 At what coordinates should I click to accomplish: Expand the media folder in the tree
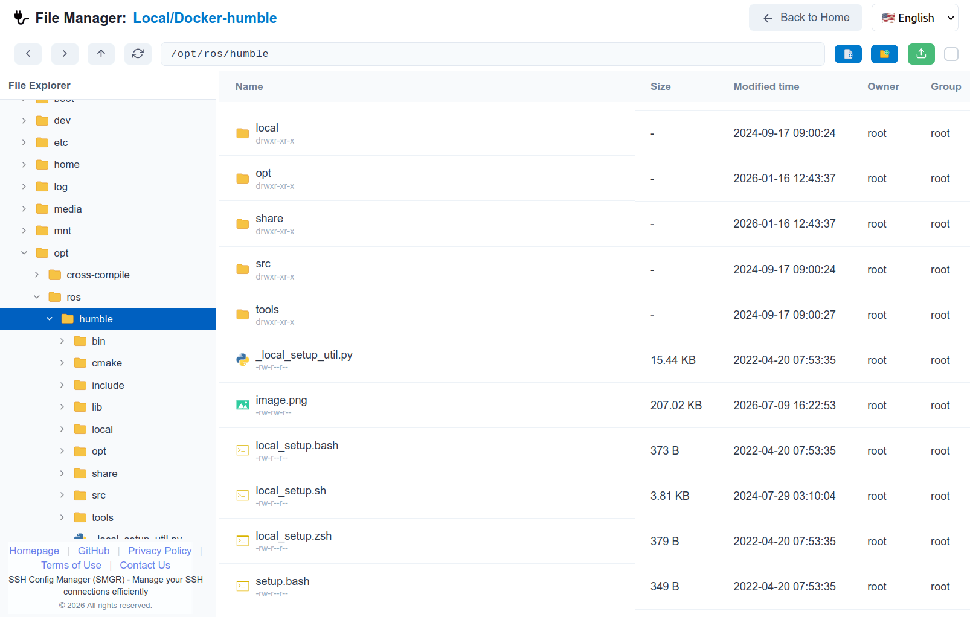tap(24, 209)
